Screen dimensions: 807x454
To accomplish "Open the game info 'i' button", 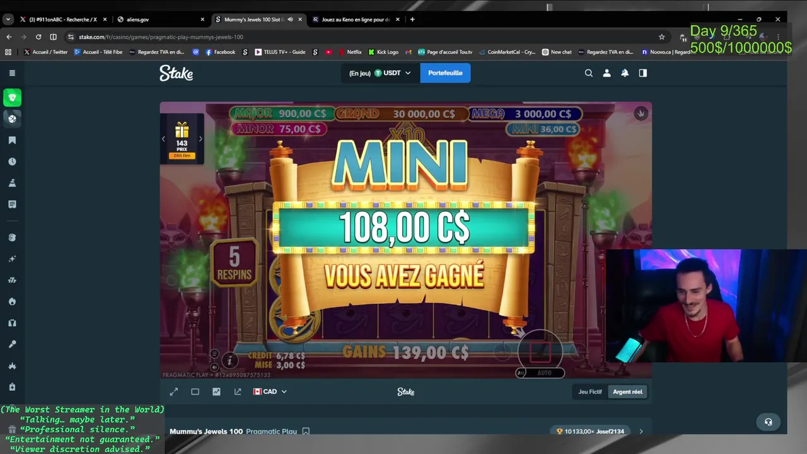I will (x=229, y=360).
